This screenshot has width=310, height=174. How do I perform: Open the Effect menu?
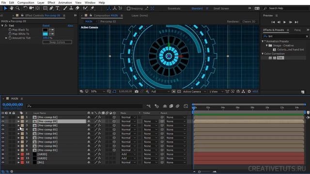(x=51, y=2)
